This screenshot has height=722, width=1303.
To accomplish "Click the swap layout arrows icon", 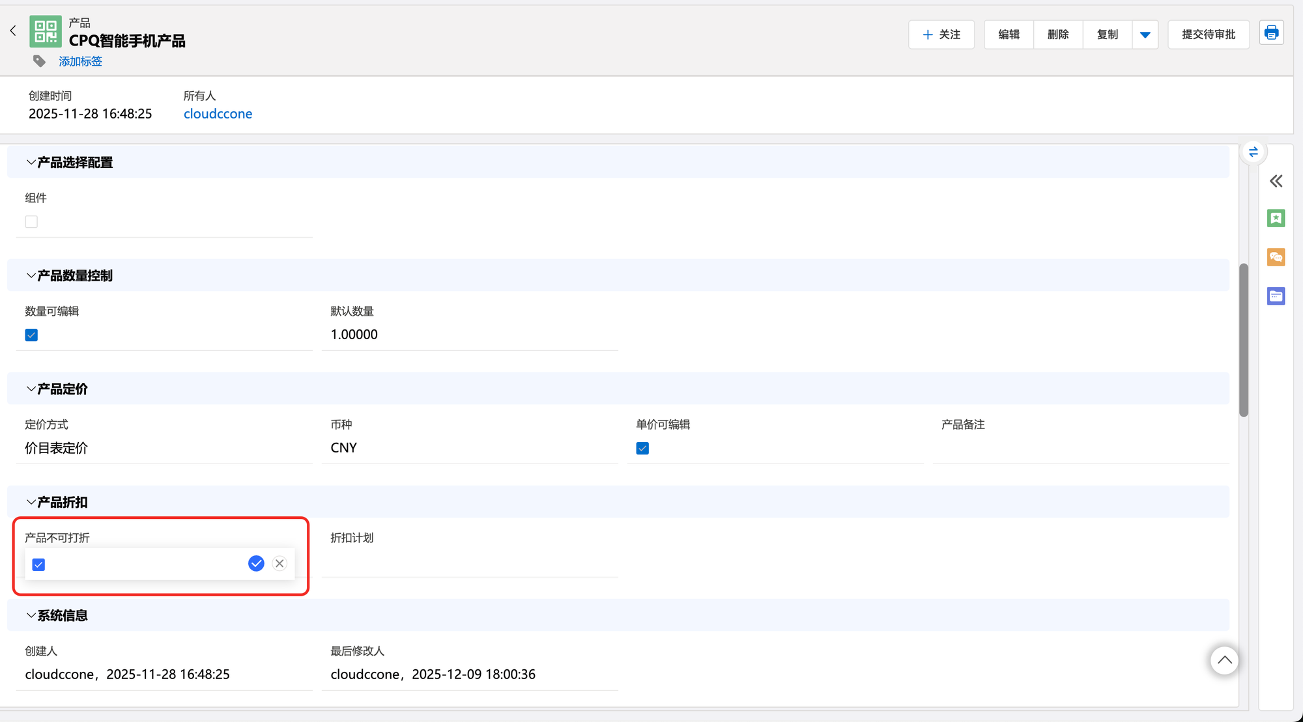I will (1253, 152).
